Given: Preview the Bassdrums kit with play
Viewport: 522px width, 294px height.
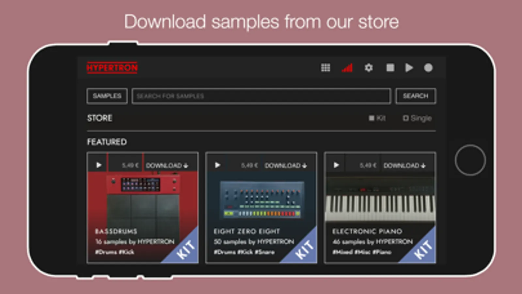Looking at the screenshot, I should (99, 165).
